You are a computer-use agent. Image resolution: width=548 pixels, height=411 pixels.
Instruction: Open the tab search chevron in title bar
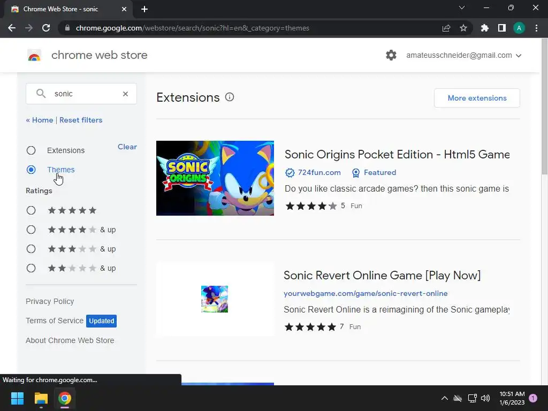[462, 7]
